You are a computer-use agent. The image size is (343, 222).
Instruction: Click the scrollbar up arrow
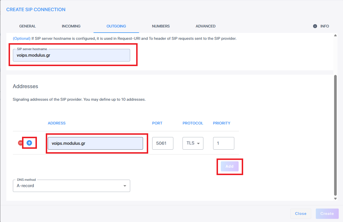[335, 35]
